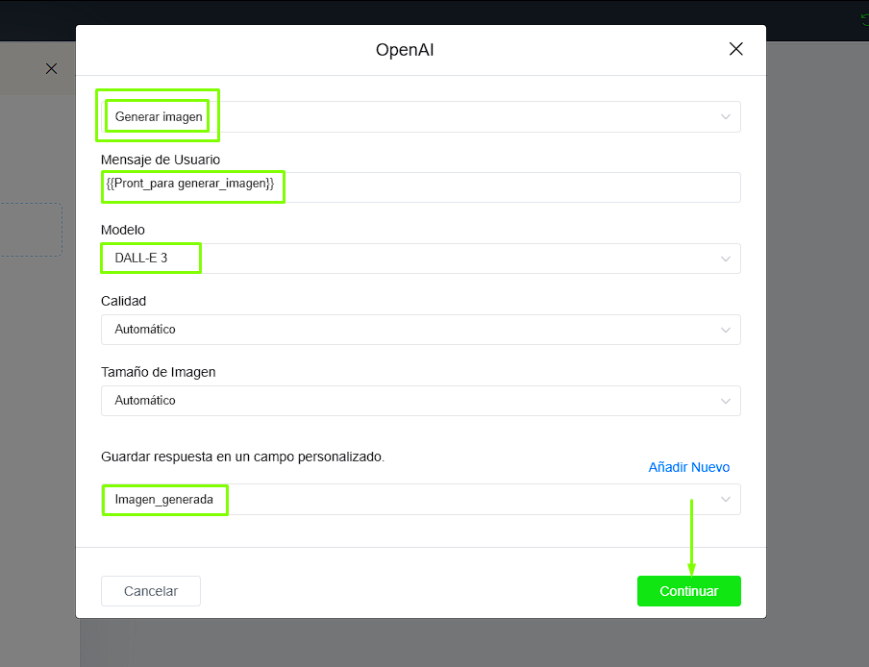Click the chevron arrow in Tamaño de Imagen
Screen dimensions: 869x667
726,401
